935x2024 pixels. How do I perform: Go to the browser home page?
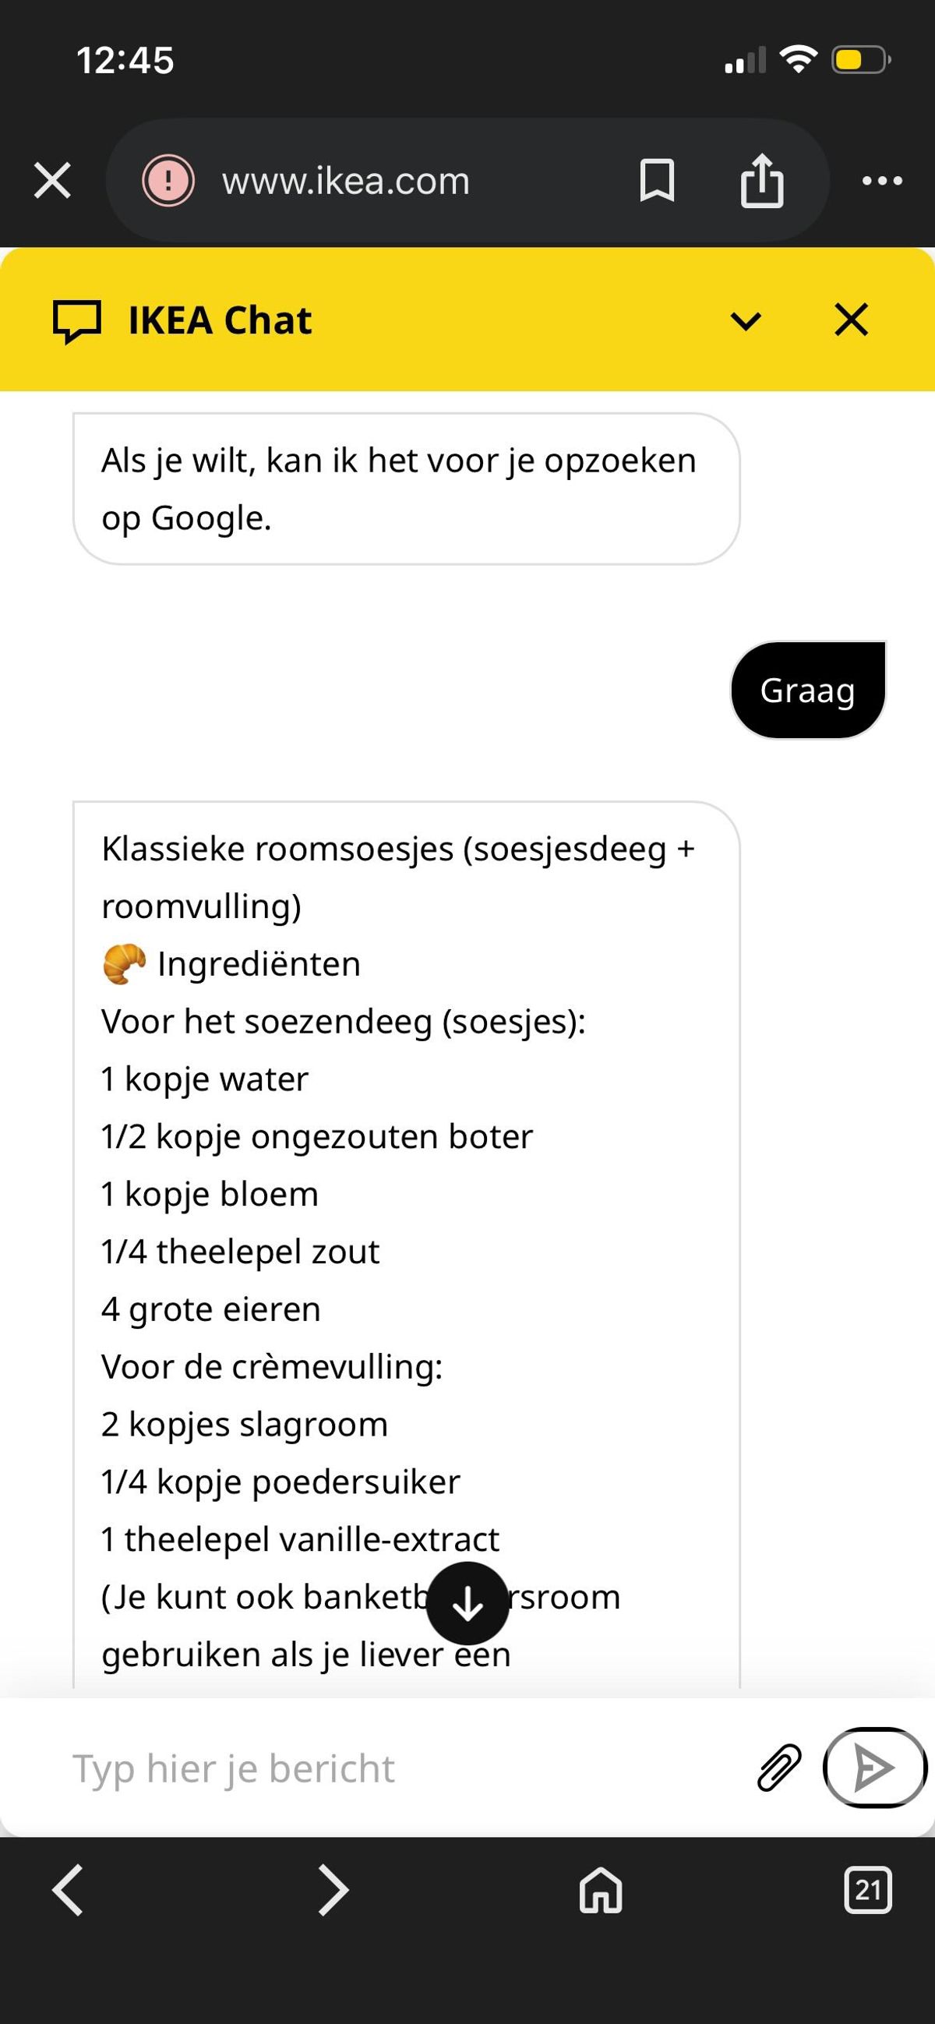[601, 1890]
